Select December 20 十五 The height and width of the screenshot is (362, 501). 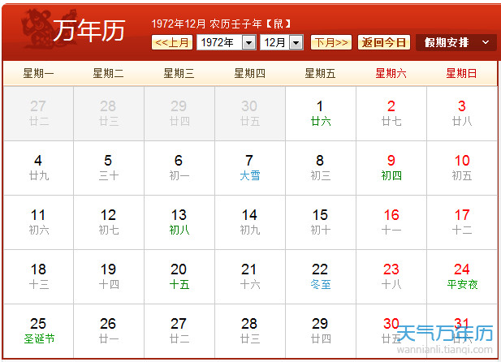(x=179, y=277)
